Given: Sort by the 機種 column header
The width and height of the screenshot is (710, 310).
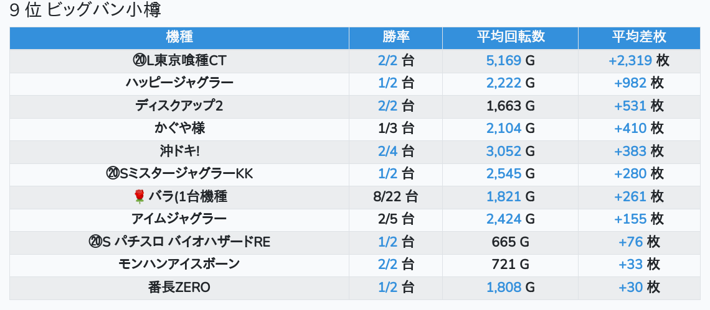Looking at the screenshot, I should coord(179,37).
